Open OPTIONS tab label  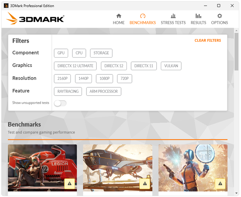click(220, 23)
